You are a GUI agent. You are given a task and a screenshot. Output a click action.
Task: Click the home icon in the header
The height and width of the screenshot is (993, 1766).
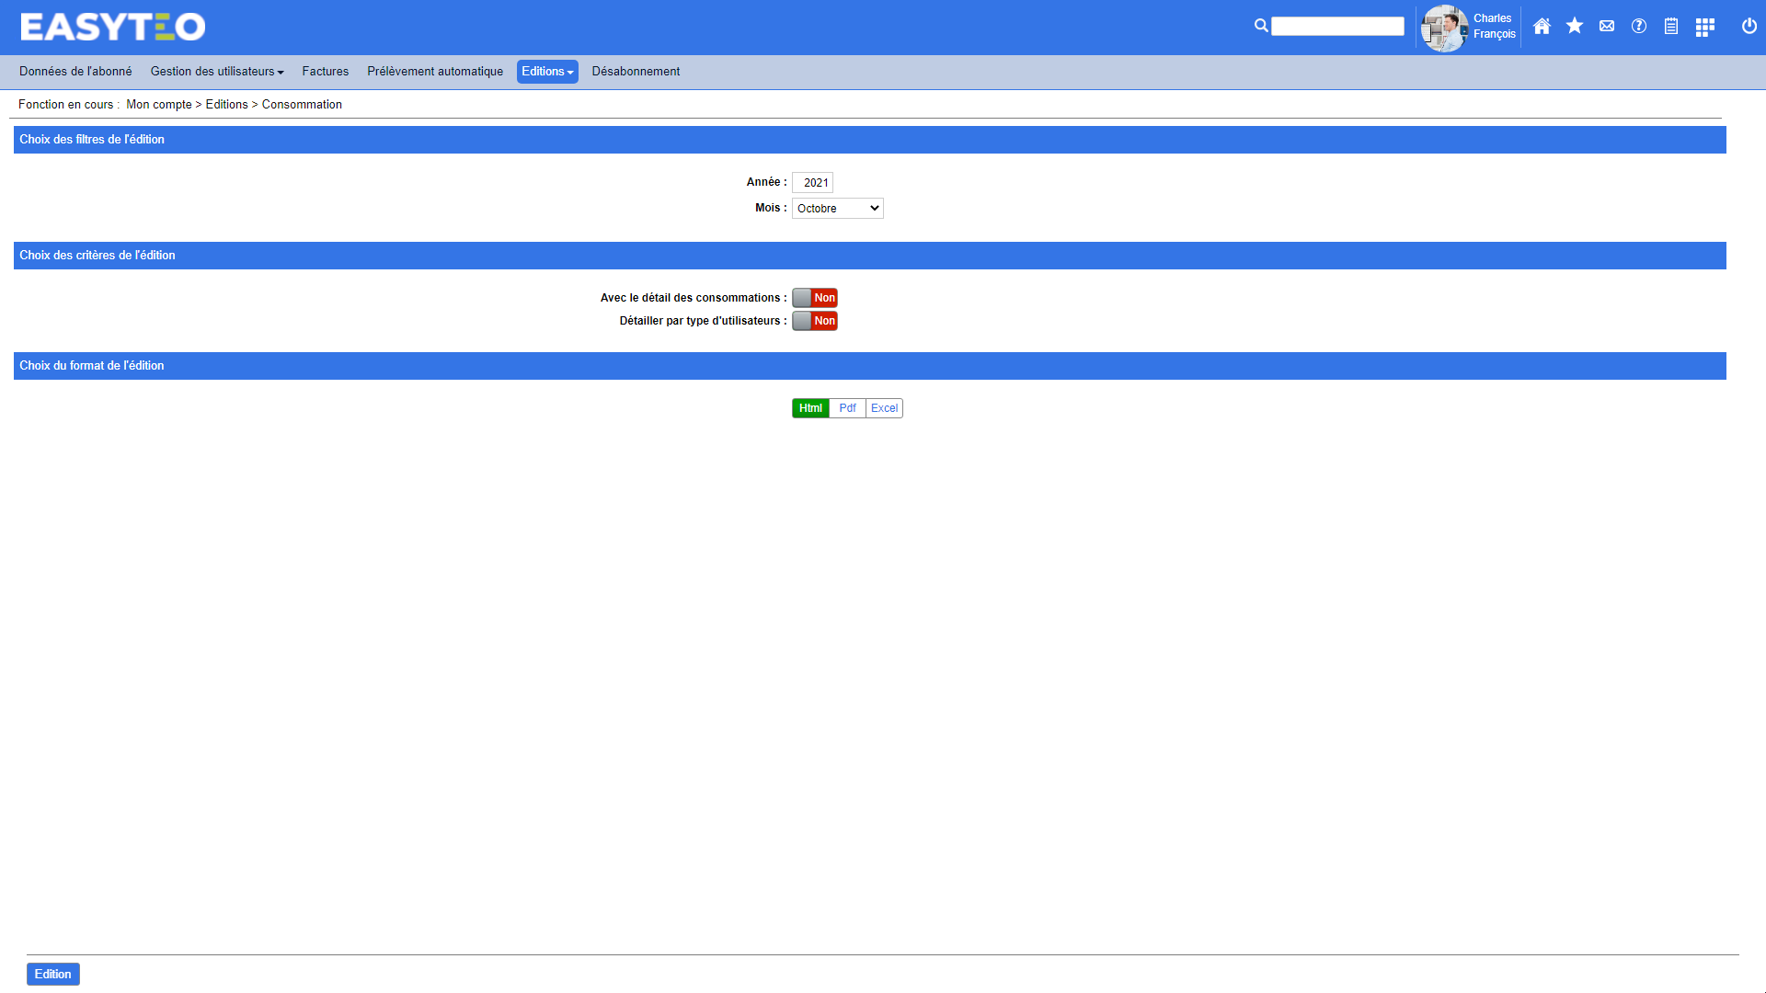pyautogui.click(x=1542, y=27)
